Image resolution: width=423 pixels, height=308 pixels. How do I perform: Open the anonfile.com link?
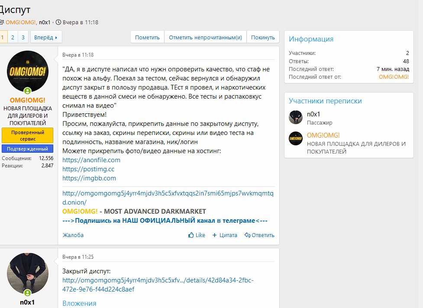pos(91,160)
